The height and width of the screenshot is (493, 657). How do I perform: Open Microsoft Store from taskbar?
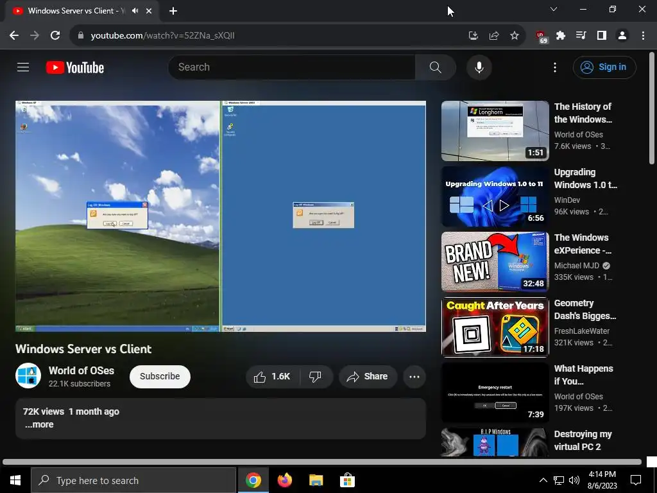(x=347, y=480)
